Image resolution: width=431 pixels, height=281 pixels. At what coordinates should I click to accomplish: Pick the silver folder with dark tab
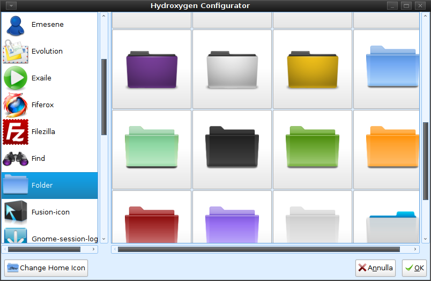pos(232,70)
